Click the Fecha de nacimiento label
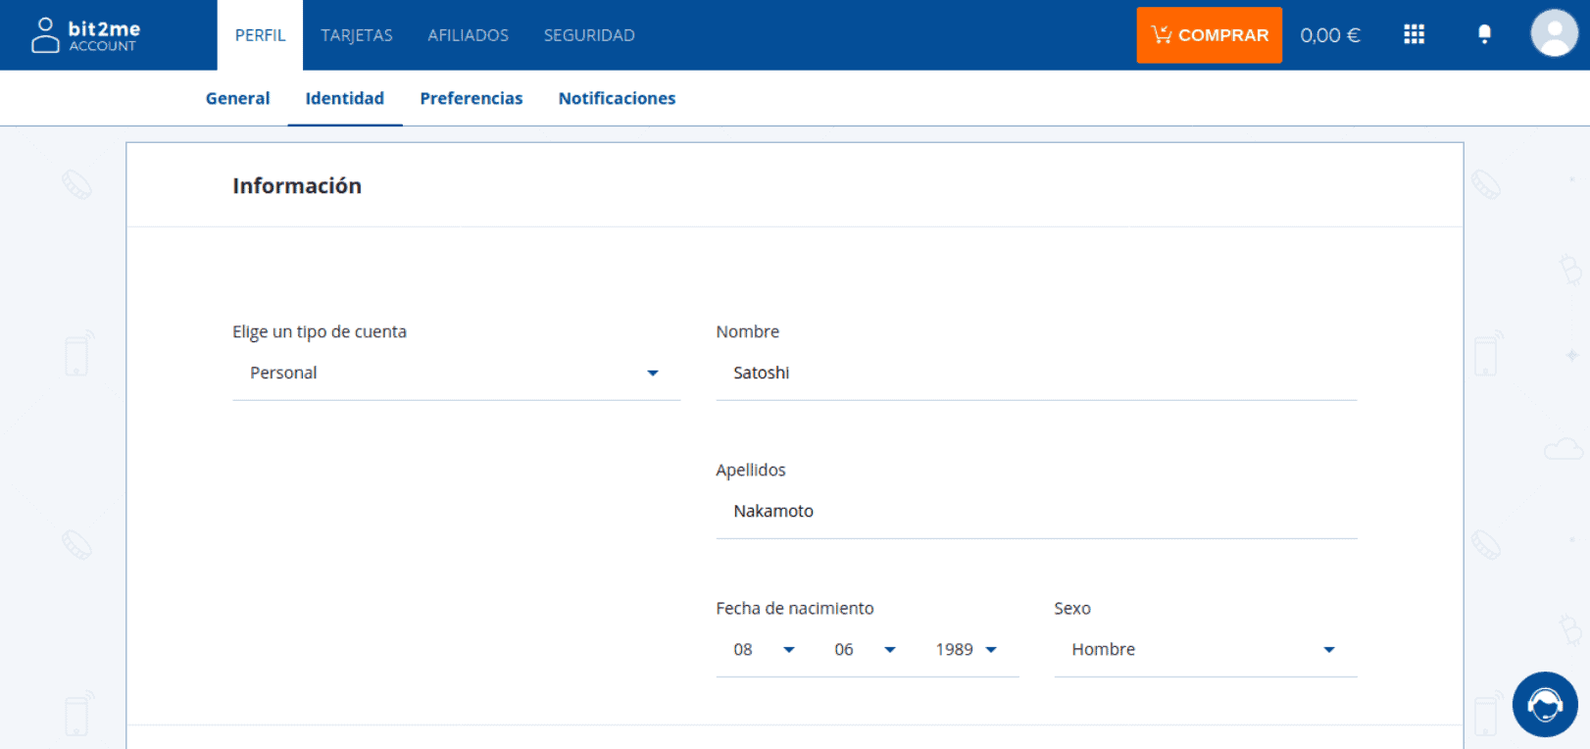Screen dimensions: 1590x749 [795, 608]
